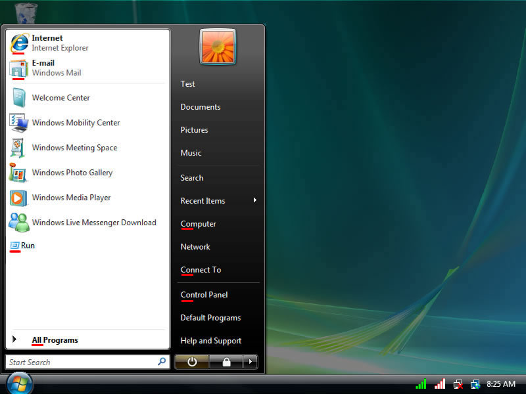Click the Start Search input box
The width and height of the screenshot is (526, 394).
coord(82,362)
